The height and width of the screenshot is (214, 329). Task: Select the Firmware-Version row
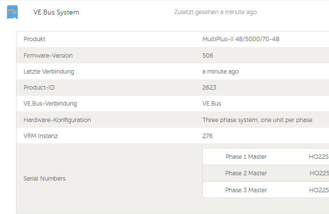[173, 55]
